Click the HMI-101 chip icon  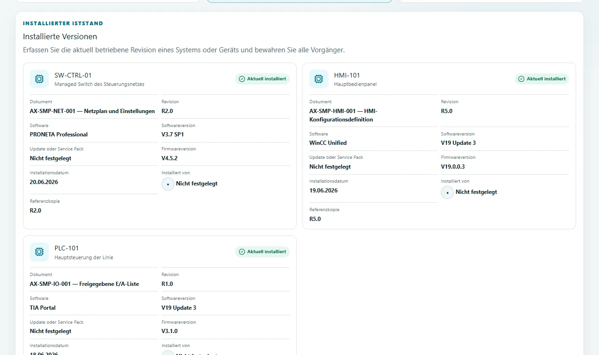coord(319,79)
